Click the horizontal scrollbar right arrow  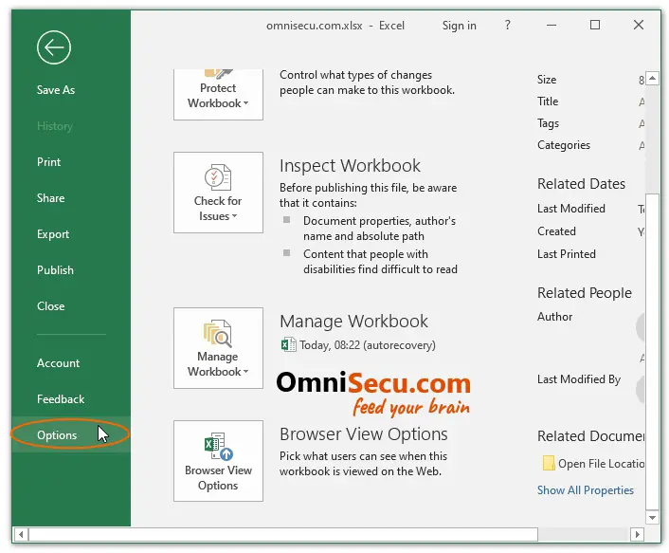(x=637, y=534)
